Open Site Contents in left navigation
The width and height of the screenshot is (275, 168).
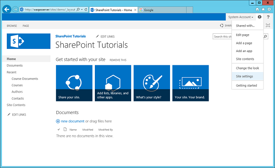click(16, 105)
